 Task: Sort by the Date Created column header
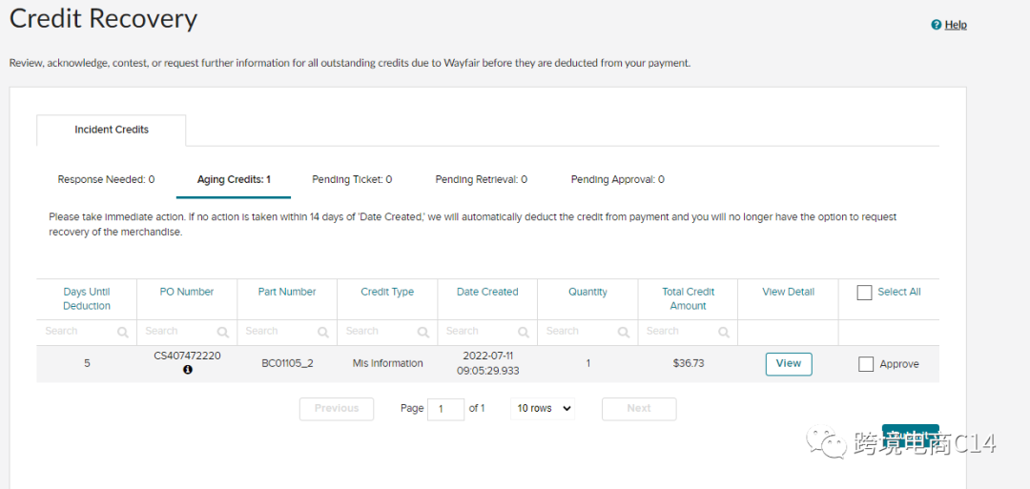coord(487,292)
